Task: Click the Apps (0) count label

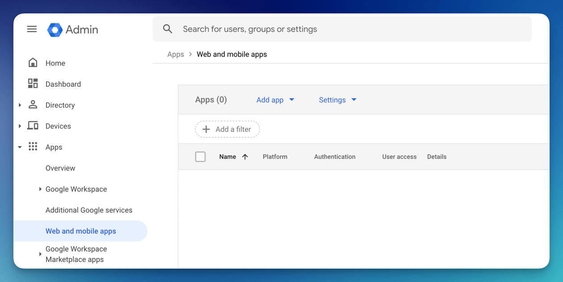Action: [x=211, y=100]
